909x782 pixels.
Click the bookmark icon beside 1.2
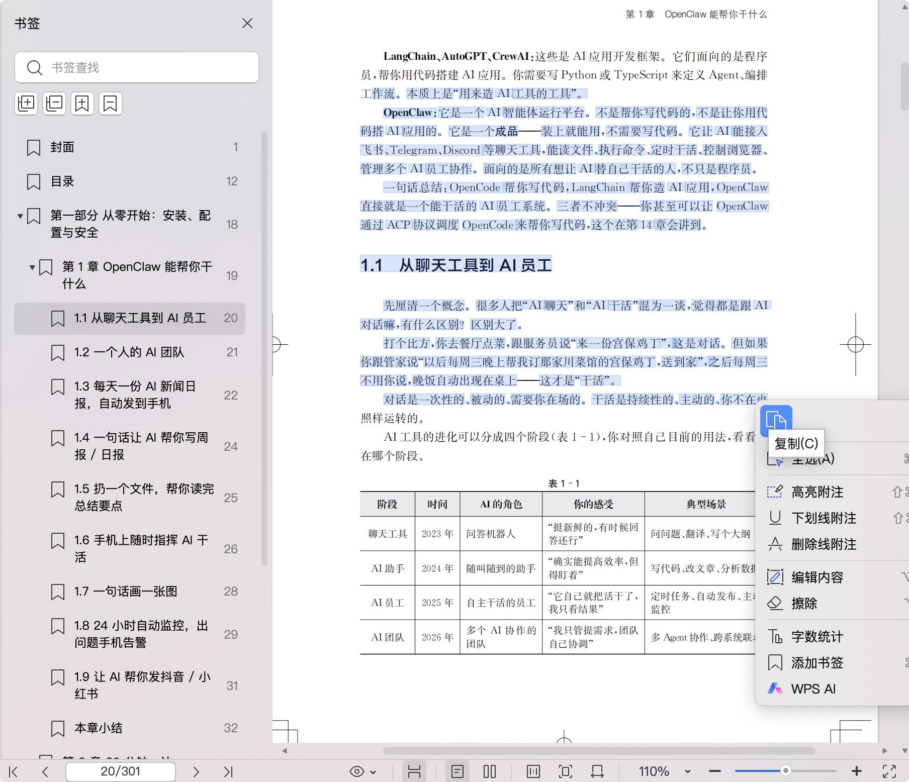tap(58, 353)
